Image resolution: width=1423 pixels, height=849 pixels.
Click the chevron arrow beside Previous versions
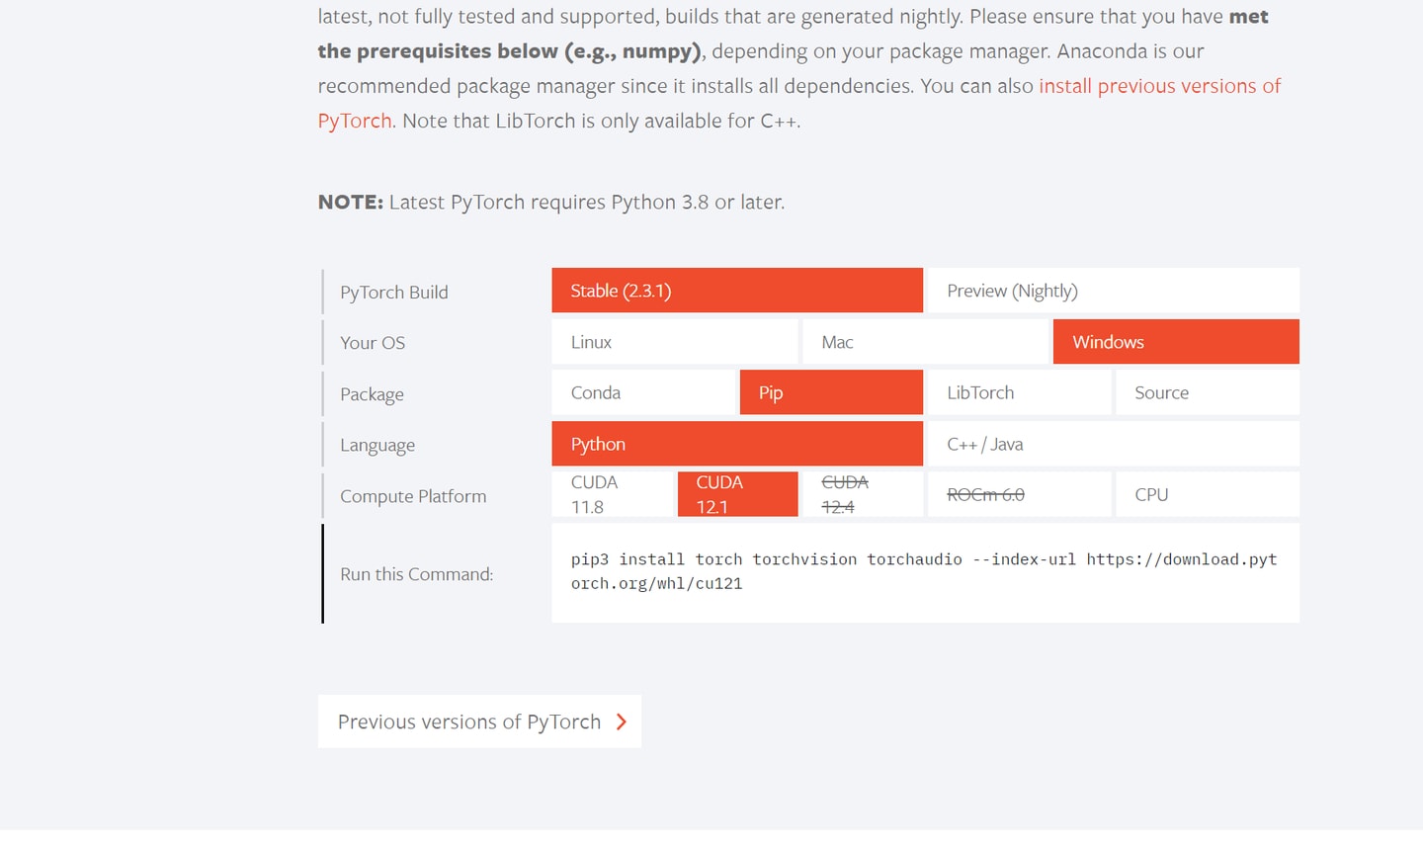click(622, 722)
